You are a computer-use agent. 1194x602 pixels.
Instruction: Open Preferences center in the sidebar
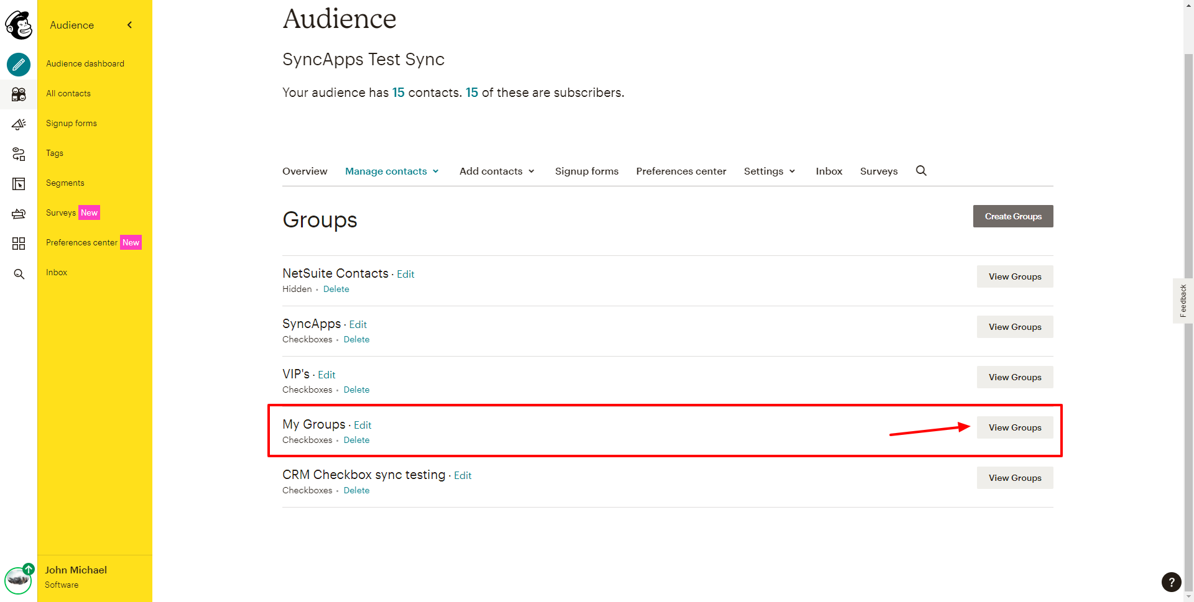[81, 242]
